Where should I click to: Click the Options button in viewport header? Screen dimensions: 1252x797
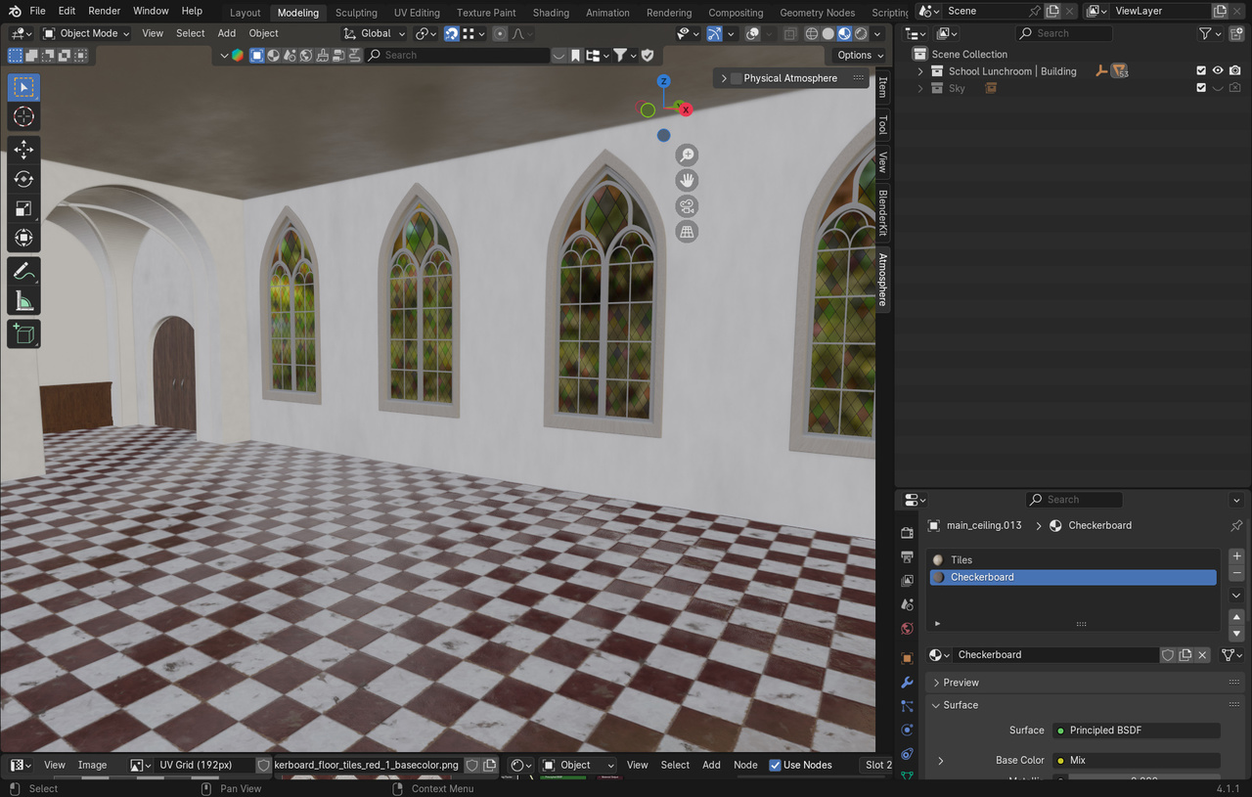point(859,55)
